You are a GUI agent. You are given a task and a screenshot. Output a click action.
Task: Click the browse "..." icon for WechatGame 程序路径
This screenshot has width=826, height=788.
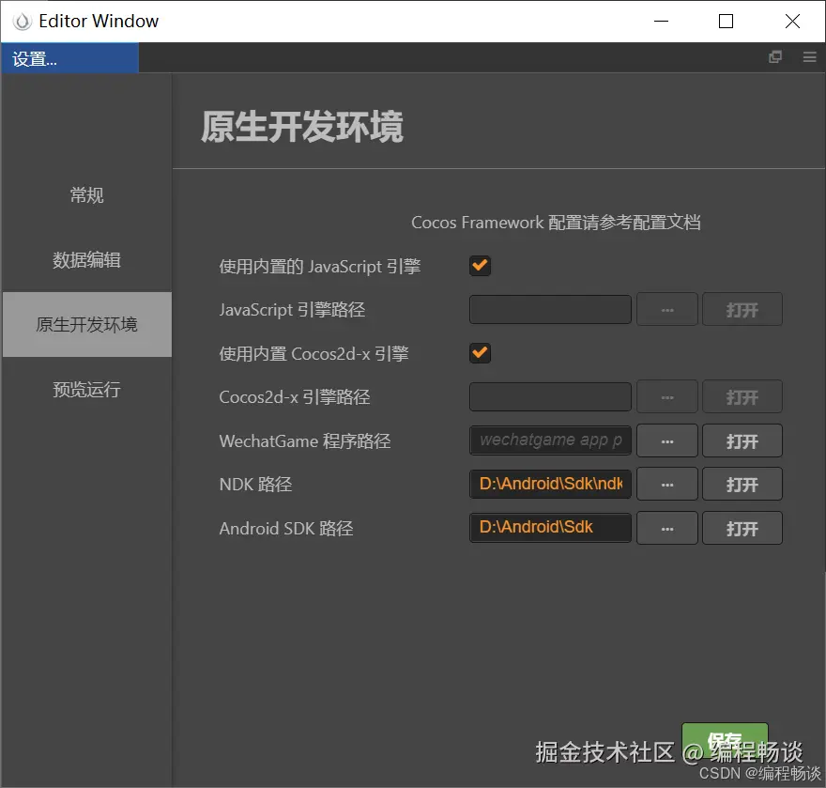(666, 440)
